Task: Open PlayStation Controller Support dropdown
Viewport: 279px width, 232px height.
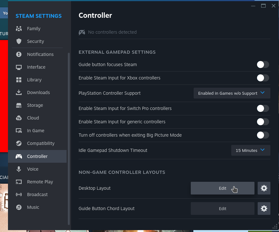Action: tap(232, 93)
